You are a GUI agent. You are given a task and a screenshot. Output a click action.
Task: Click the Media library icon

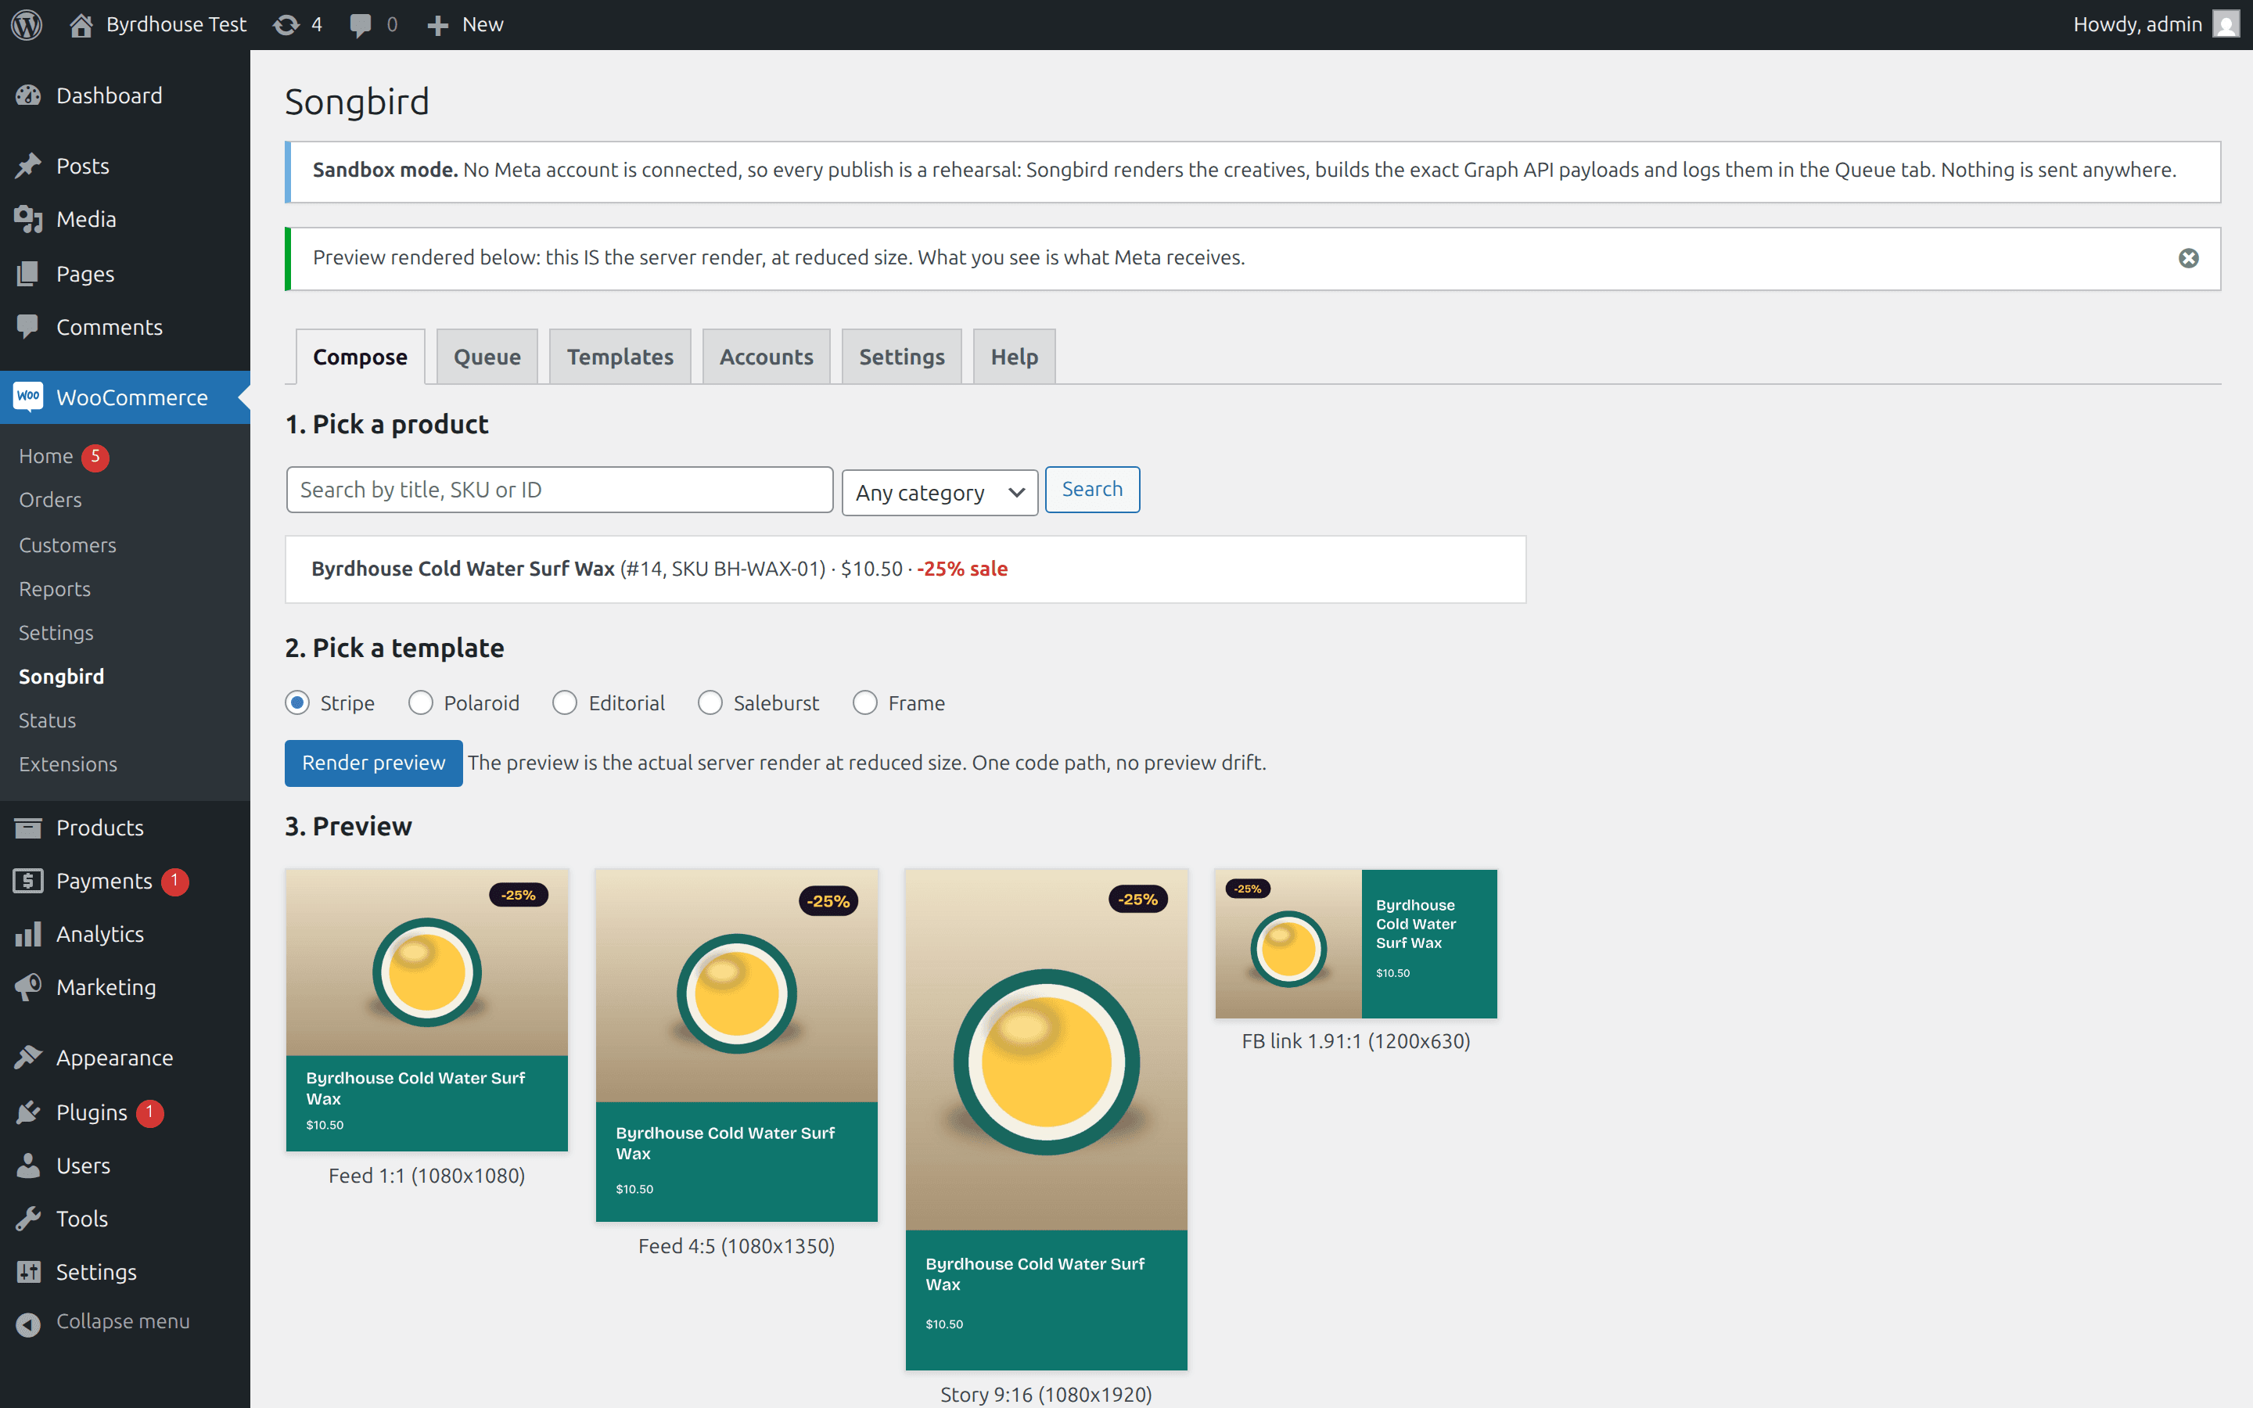[x=28, y=219]
